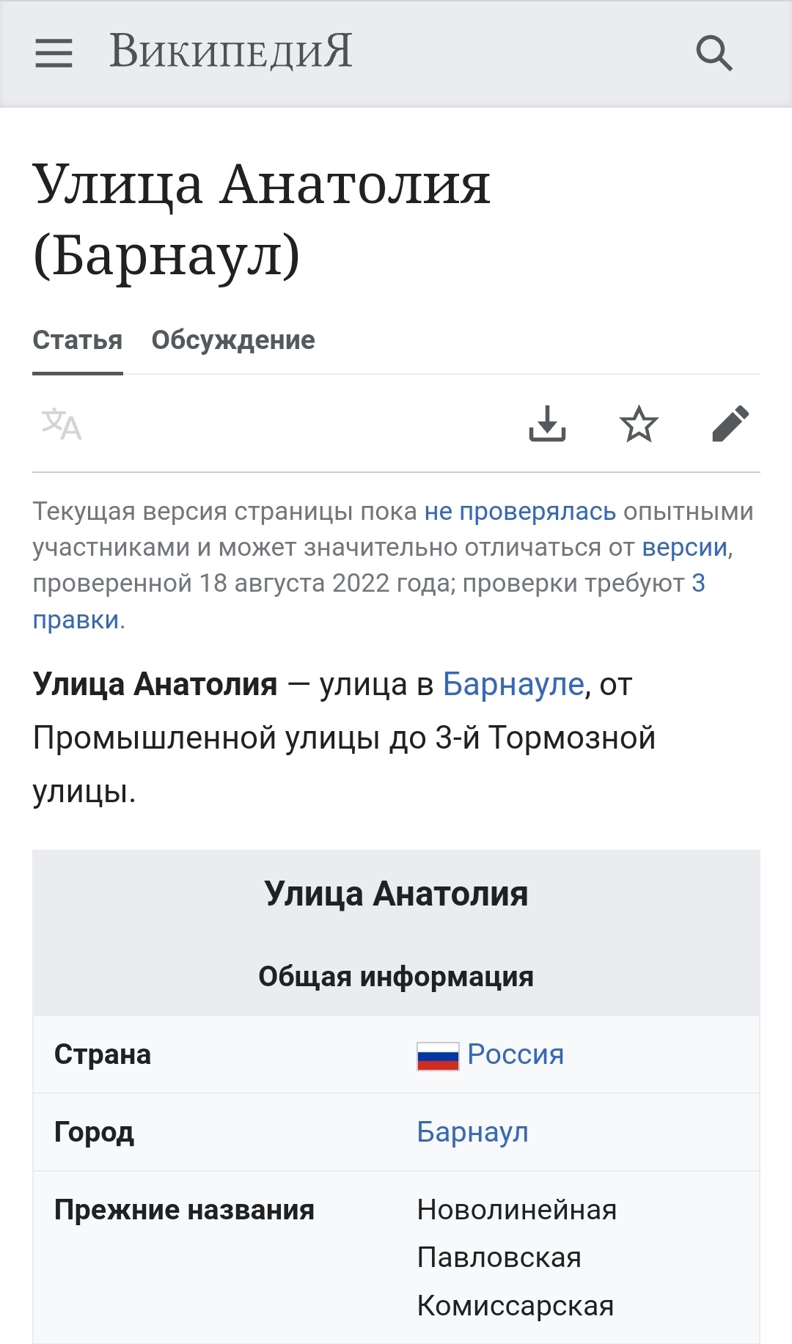Click the 'Общая информация' infobox header
The height and width of the screenshot is (1344, 792).
[x=396, y=977]
